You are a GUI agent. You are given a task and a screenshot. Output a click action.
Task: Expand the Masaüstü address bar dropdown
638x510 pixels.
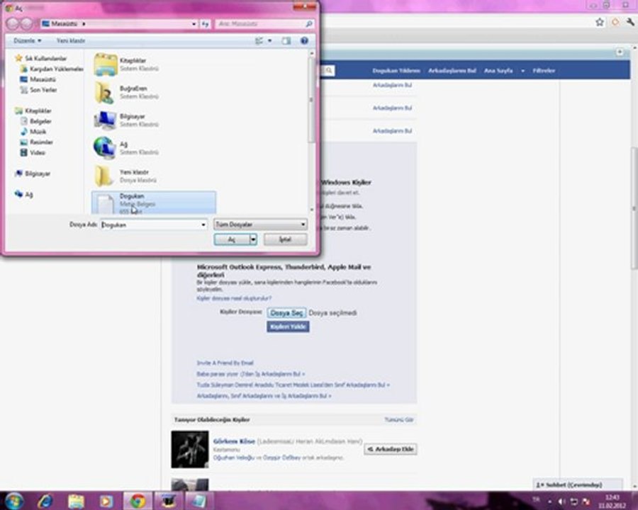click(x=194, y=24)
